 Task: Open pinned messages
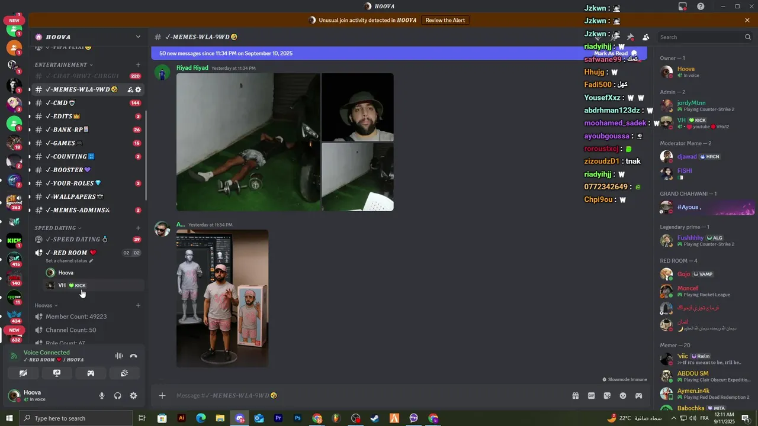631,37
